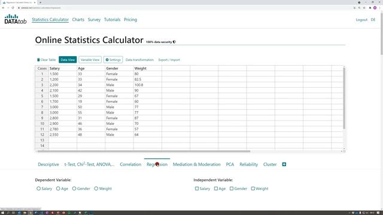Screen dimensions: 383x215
Task: Select weight cell 100.8
Action: [x=148, y=85]
